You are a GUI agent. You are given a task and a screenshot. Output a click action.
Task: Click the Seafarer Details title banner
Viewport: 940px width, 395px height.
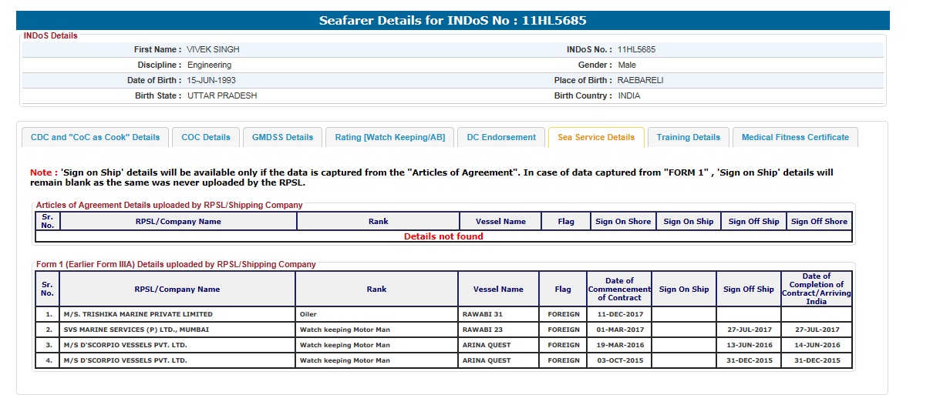click(x=453, y=21)
